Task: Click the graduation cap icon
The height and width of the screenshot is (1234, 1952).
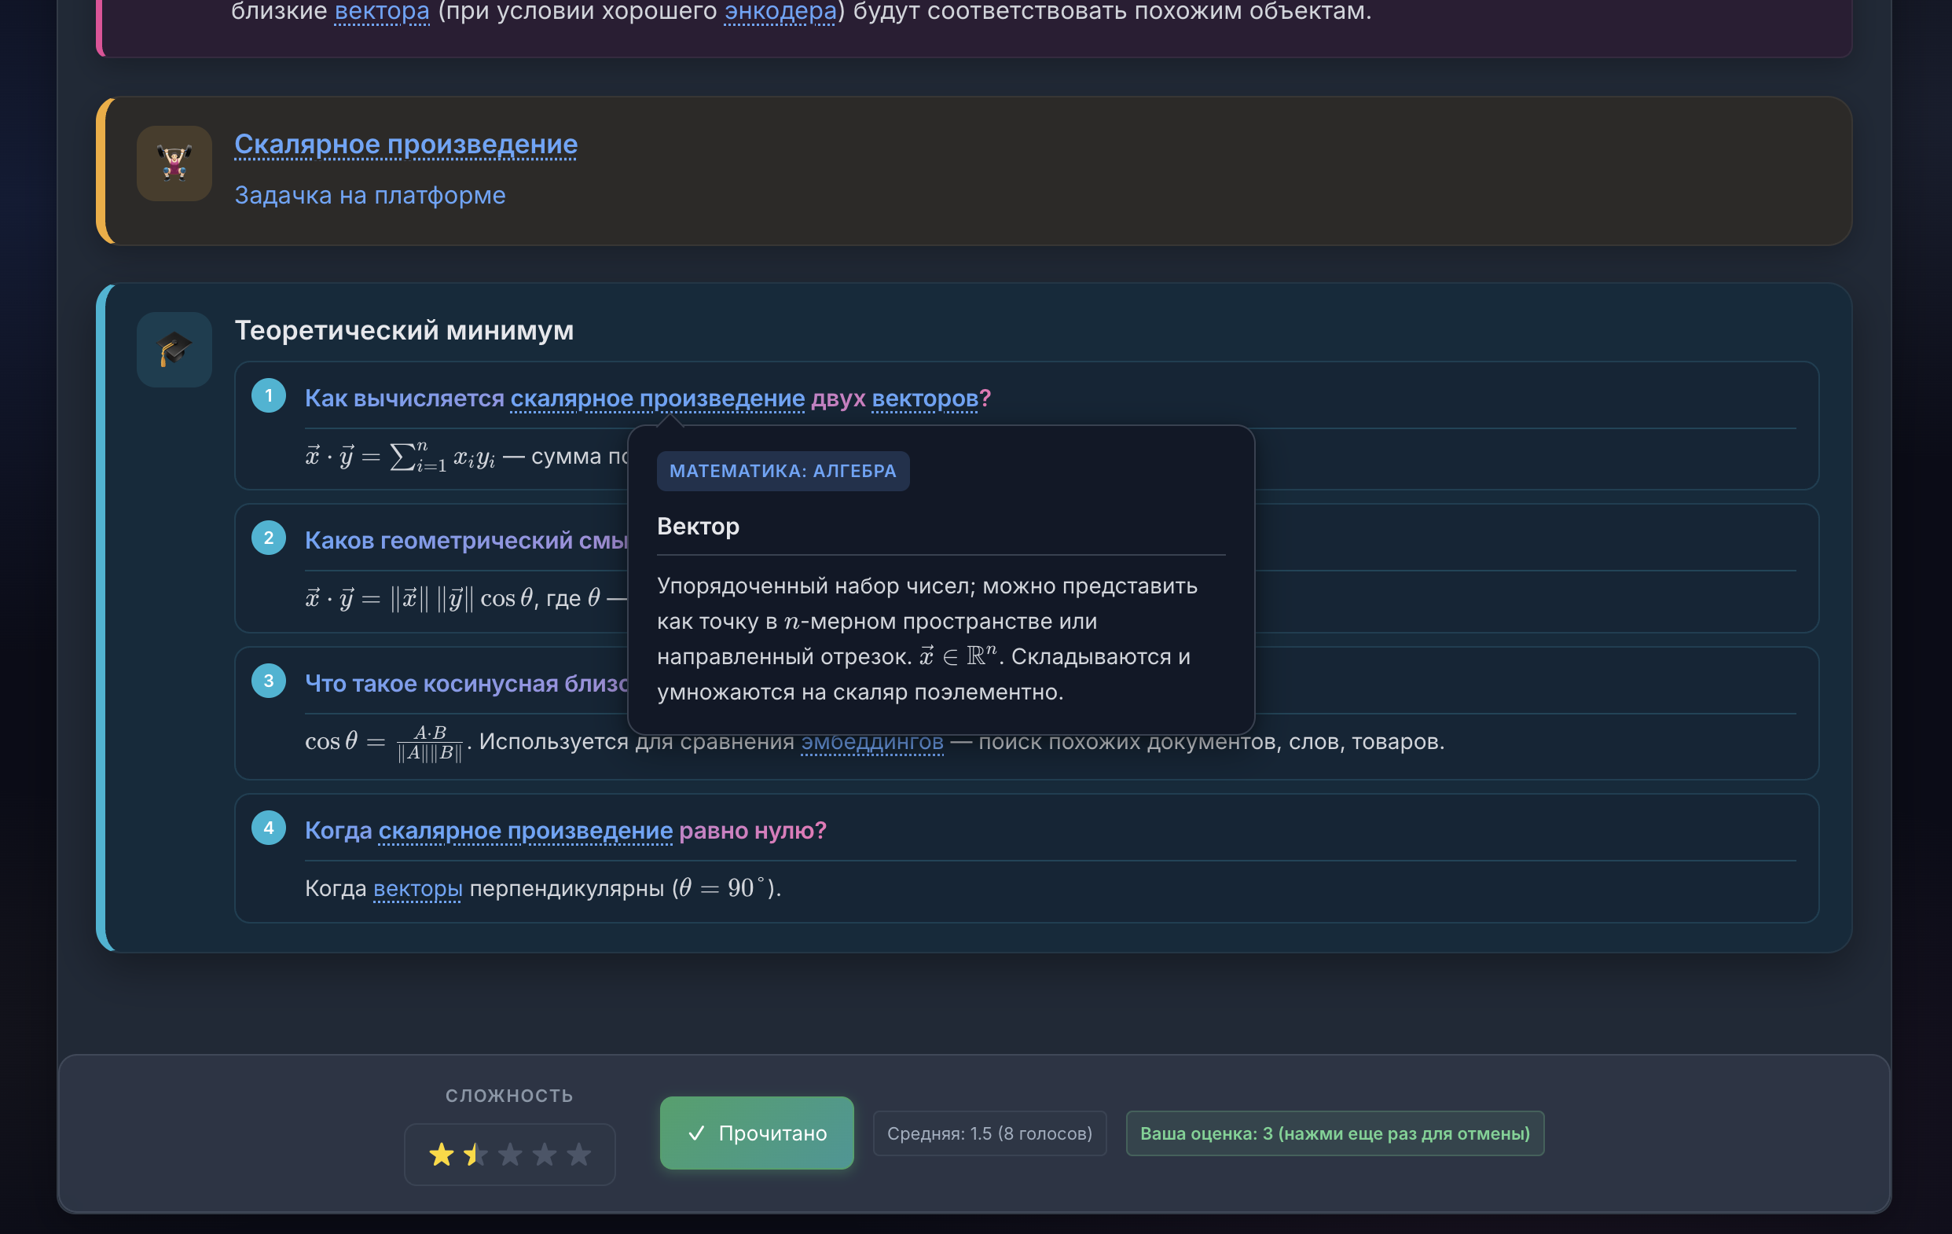Action: (x=174, y=350)
